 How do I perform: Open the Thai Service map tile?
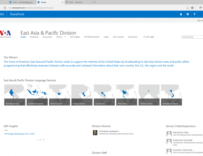(x=127, y=95)
